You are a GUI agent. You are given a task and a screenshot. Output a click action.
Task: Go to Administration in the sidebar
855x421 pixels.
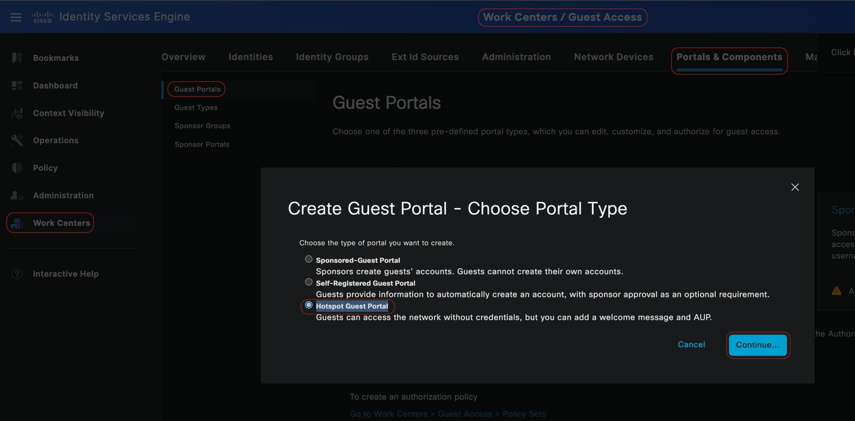[x=64, y=196]
